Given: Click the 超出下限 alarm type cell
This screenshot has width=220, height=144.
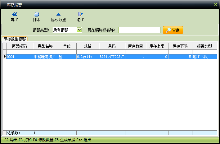Looking at the screenshot, I should (204, 57).
